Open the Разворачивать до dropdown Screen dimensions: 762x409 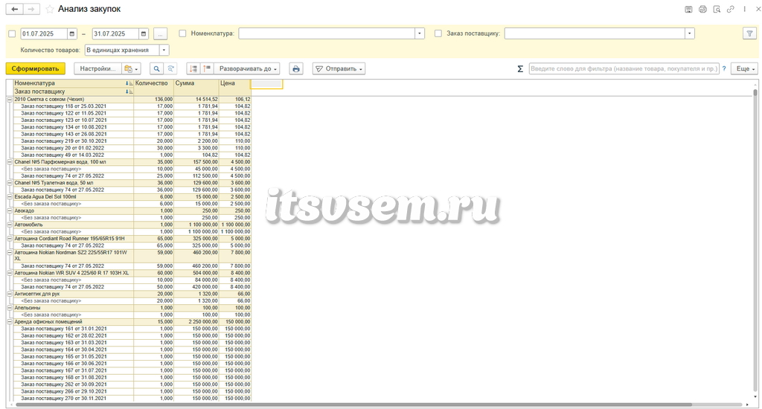point(247,69)
